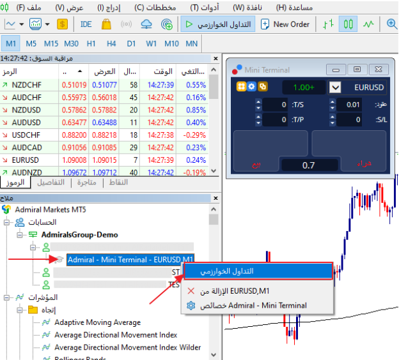Open the chart type dropdown arrow
Image resolution: width=399 pixels, height=360 pixels.
[22, 24]
